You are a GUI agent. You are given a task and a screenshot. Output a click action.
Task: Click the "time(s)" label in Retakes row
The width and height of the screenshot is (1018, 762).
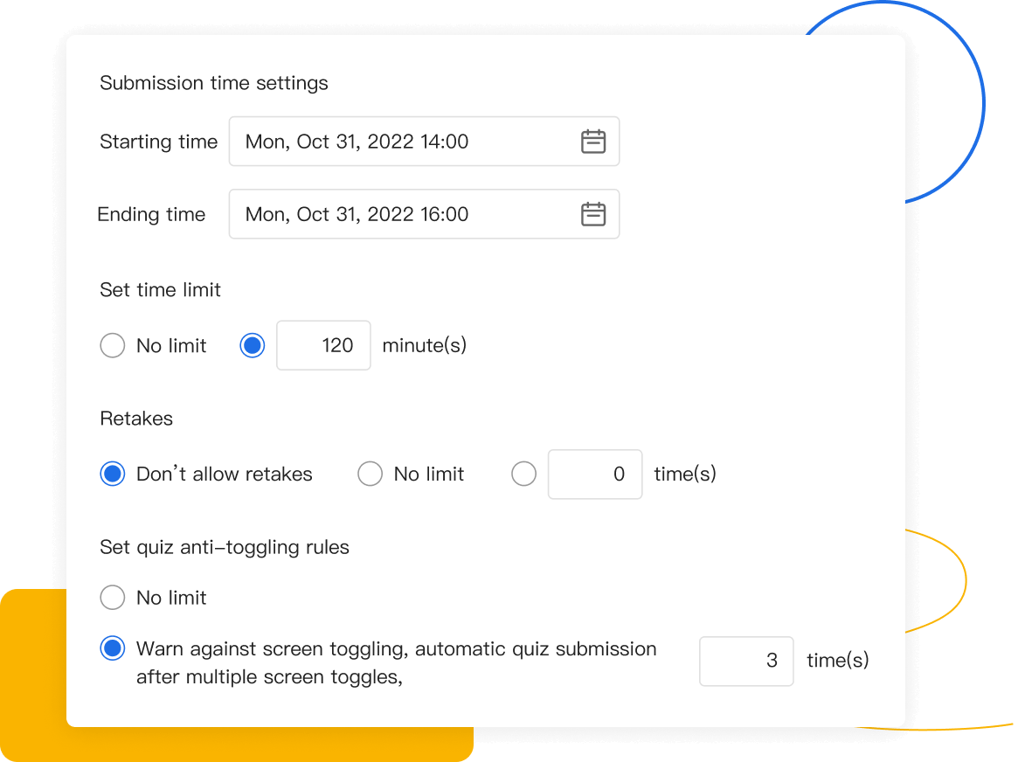click(685, 475)
